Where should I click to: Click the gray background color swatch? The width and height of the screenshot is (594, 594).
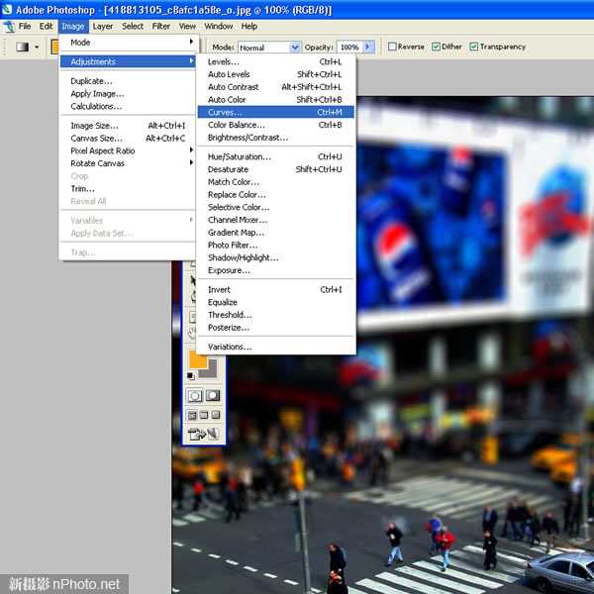tap(212, 372)
